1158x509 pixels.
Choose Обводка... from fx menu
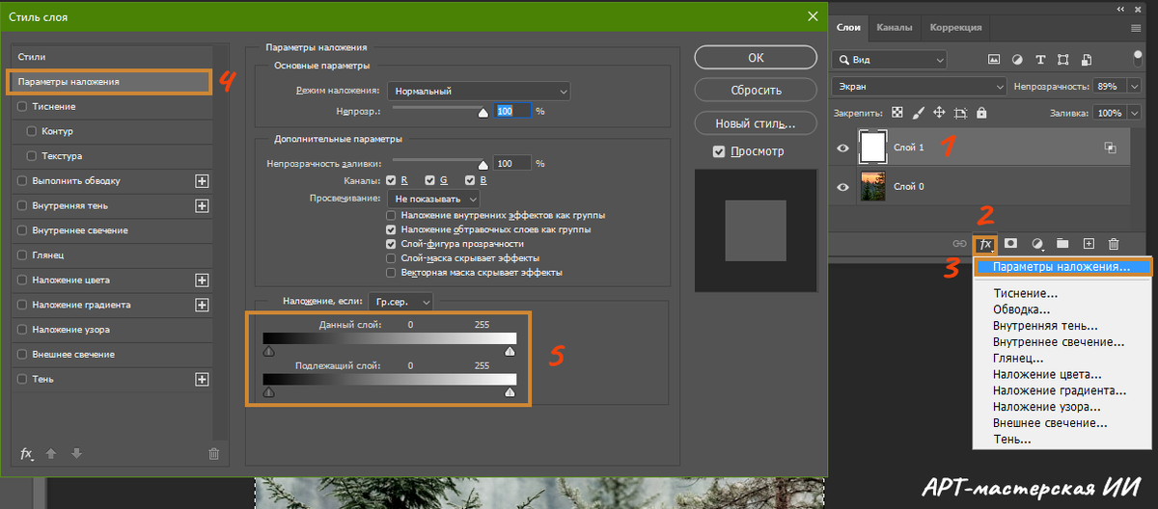click(1021, 309)
